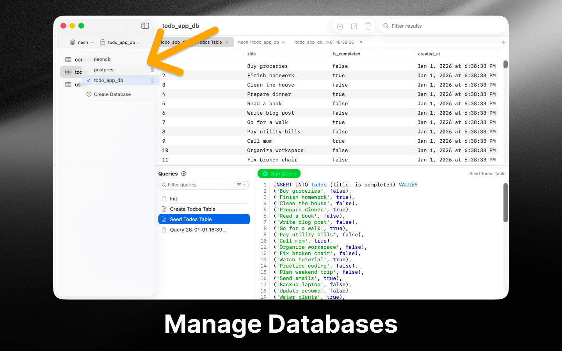Open a new tab with the plus icon
This screenshot has height=351, width=562.
click(x=503, y=42)
